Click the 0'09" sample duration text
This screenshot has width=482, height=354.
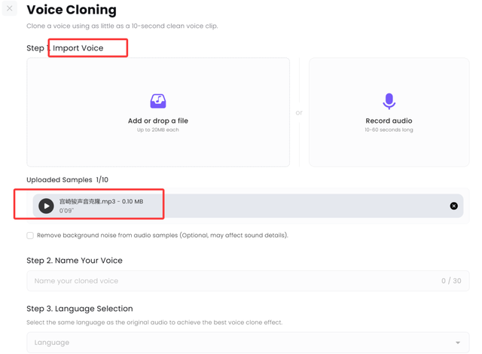click(67, 211)
